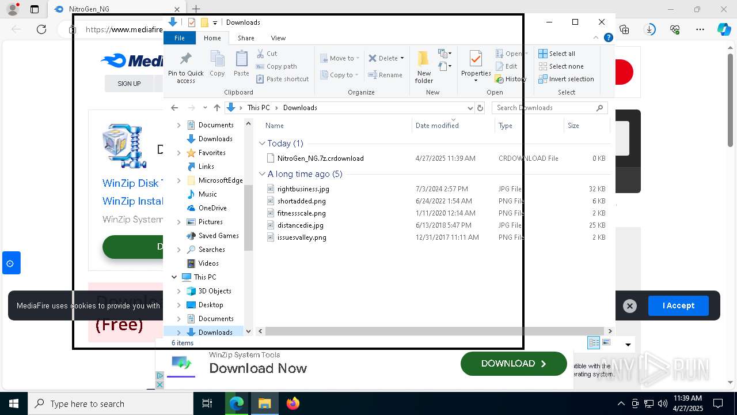Open Edge downloads toolbar icon

point(649,29)
